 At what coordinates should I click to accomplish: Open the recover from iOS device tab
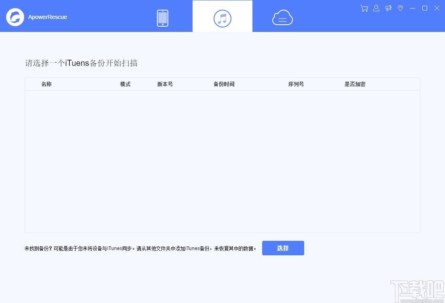tap(163, 18)
